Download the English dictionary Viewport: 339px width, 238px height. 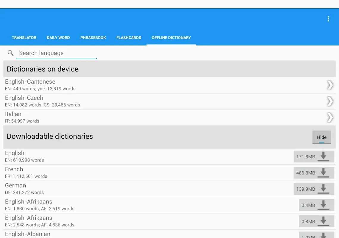(324, 156)
